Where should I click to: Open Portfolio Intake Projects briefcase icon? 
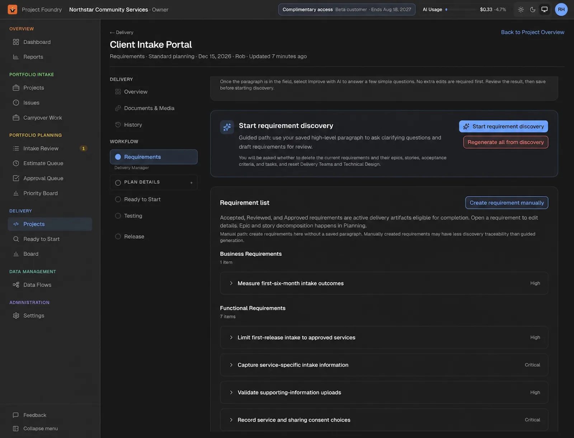16,88
